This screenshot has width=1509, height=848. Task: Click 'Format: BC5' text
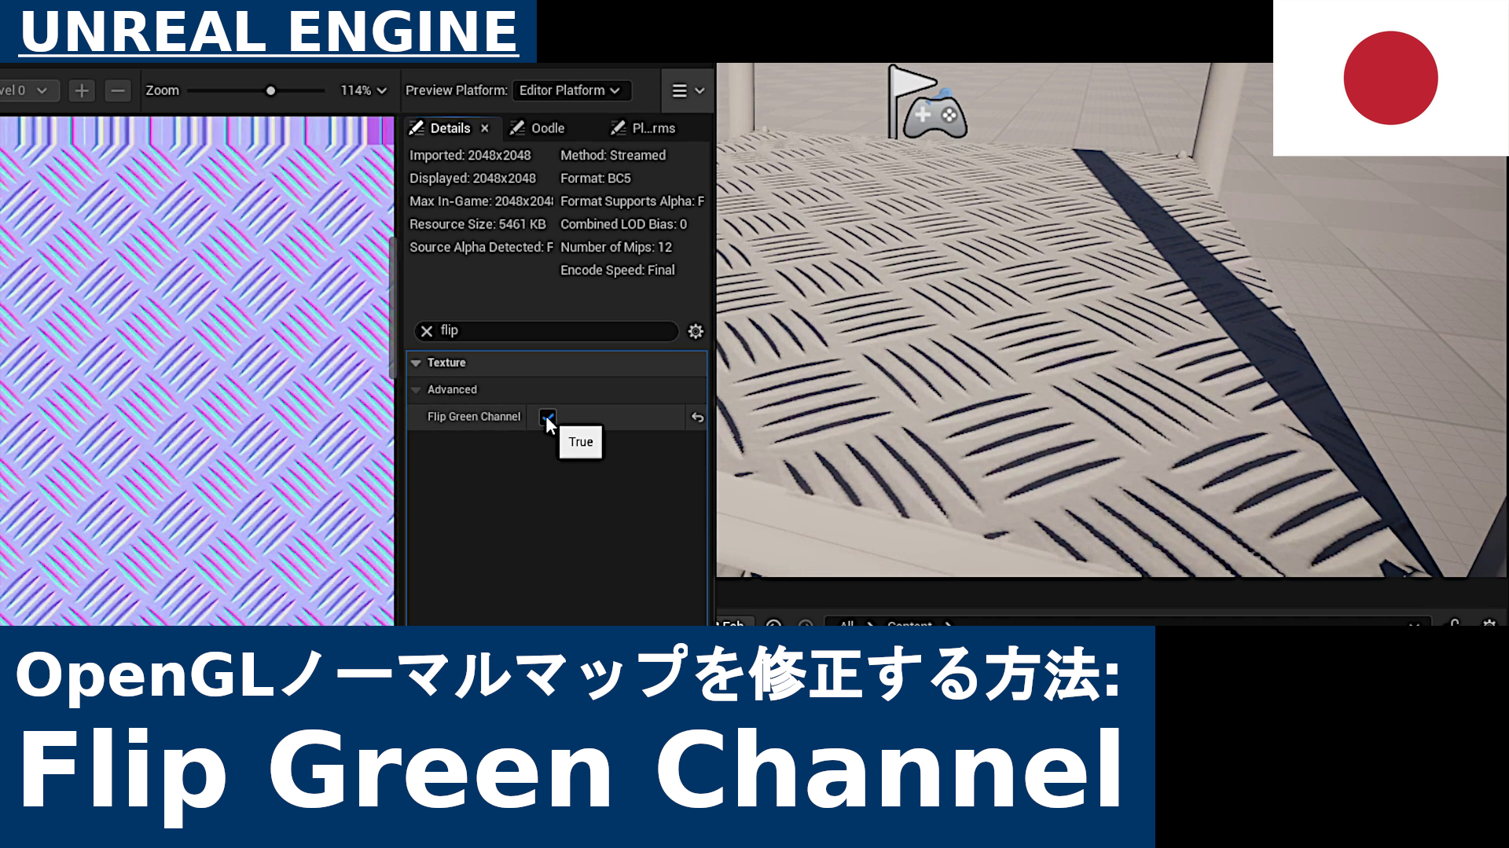coord(596,178)
